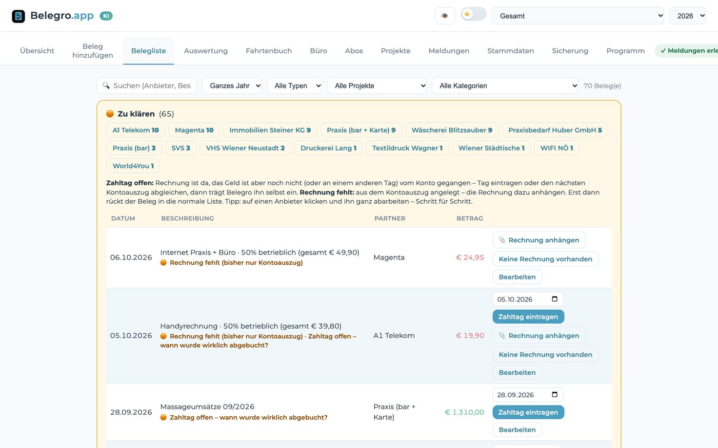Open calendar picker for 28.09.2026 date
718x448 pixels.
pyautogui.click(x=554, y=395)
